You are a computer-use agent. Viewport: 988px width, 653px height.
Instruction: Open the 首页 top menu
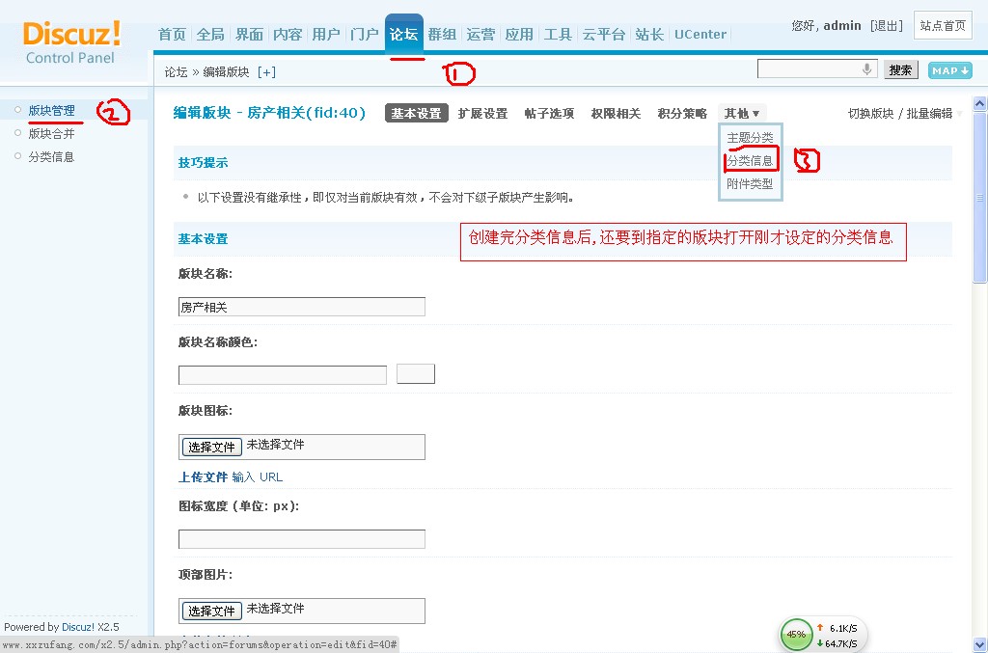[x=172, y=34]
